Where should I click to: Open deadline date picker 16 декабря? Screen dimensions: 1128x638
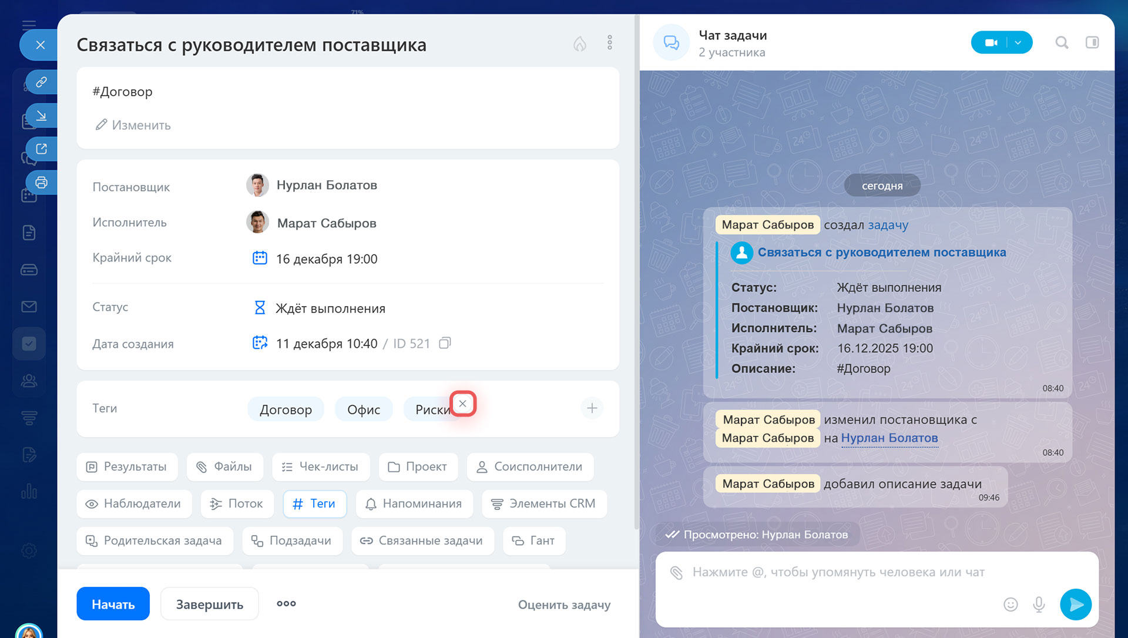click(326, 258)
